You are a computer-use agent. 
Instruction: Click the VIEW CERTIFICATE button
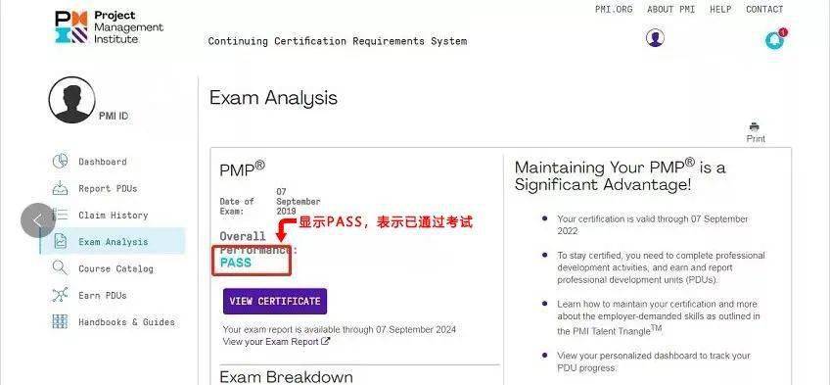tap(275, 302)
